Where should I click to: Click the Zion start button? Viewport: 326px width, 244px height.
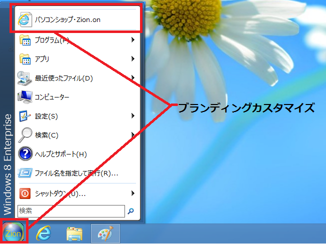[13, 233]
